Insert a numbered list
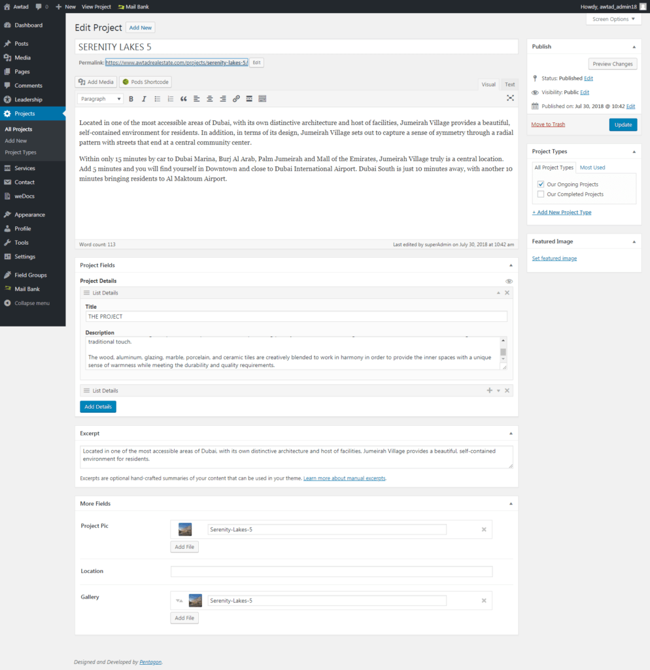 pyautogui.click(x=170, y=98)
